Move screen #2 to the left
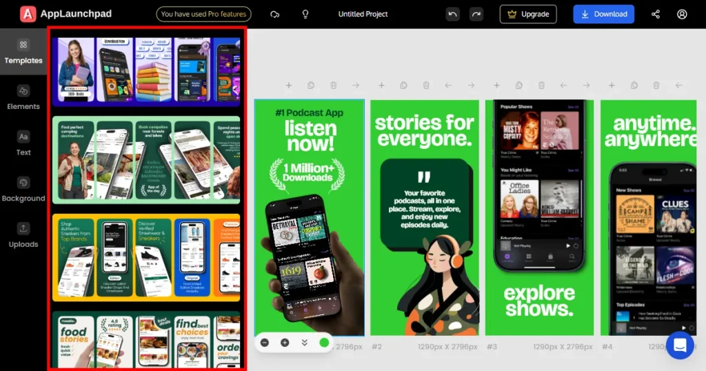Image resolution: width=706 pixels, height=371 pixels. coord(448,85)
